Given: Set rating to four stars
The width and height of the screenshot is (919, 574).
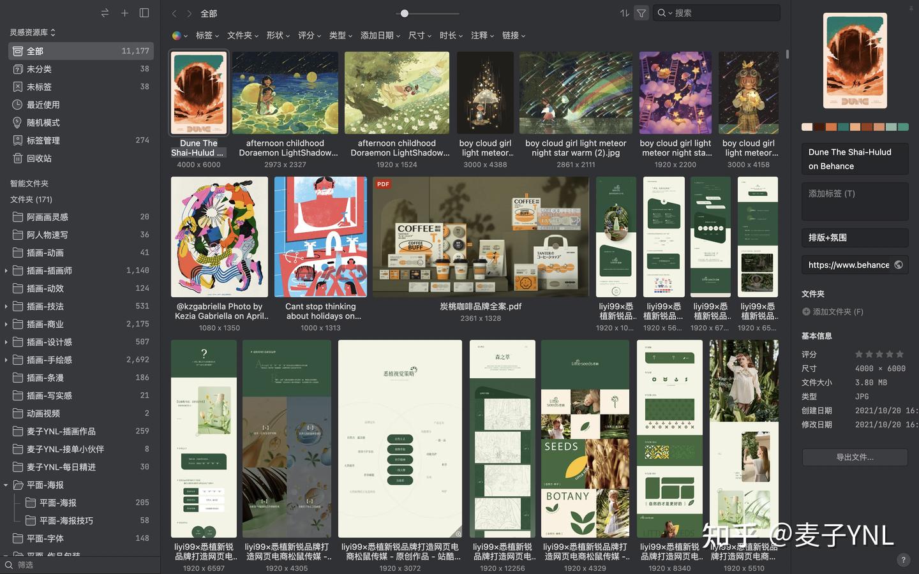Looking at the screenshot, I should coord(890,354).
